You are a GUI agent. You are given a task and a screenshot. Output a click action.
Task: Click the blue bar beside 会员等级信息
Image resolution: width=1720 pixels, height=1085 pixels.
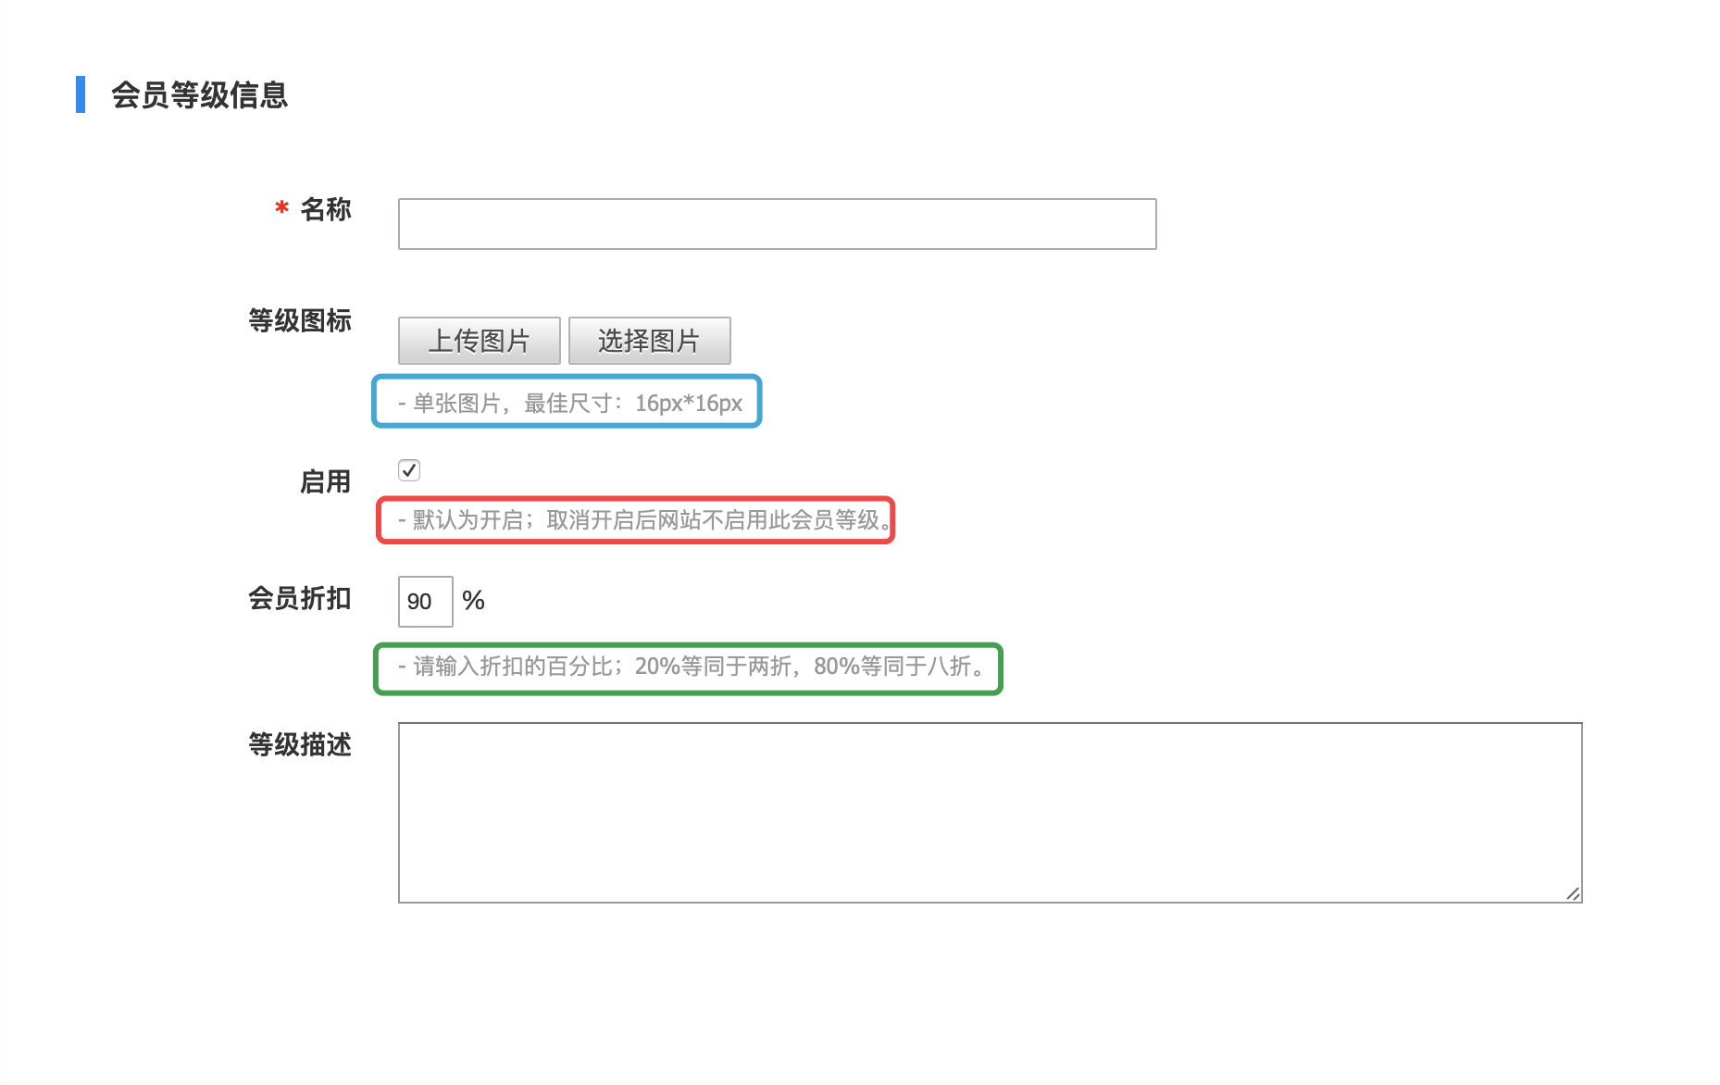(81, 94)
